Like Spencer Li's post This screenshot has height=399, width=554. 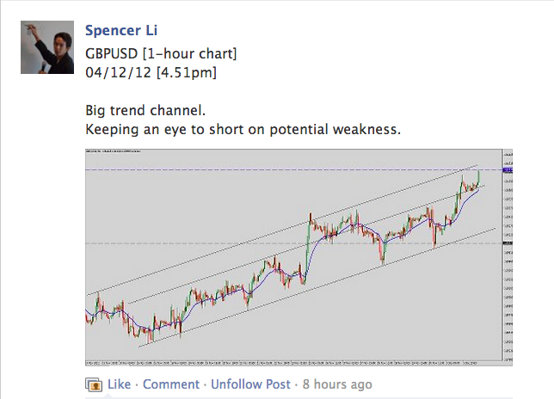pyautogui.click(x=120, y=384)
